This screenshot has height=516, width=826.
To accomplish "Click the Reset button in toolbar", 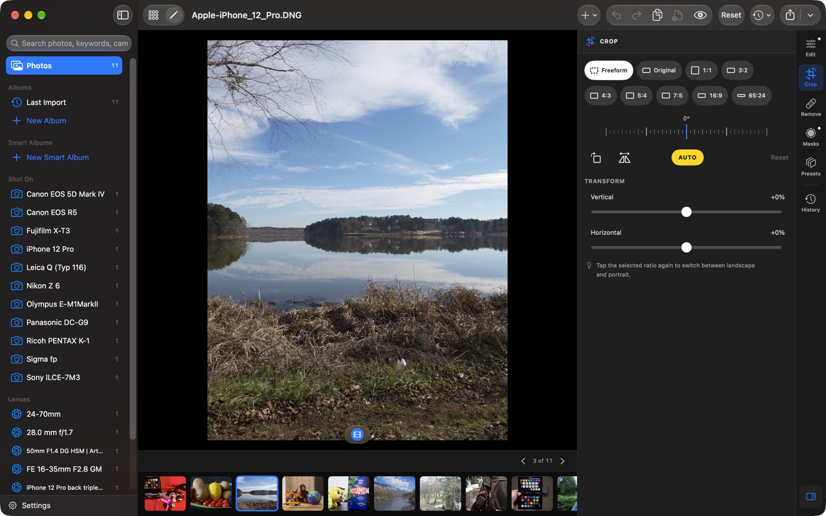I will (x=731, y=15).
